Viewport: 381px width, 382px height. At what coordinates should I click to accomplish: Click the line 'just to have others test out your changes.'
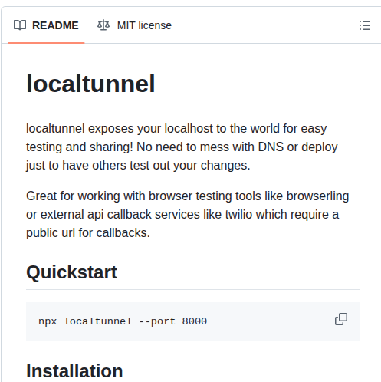pos(138,166)
